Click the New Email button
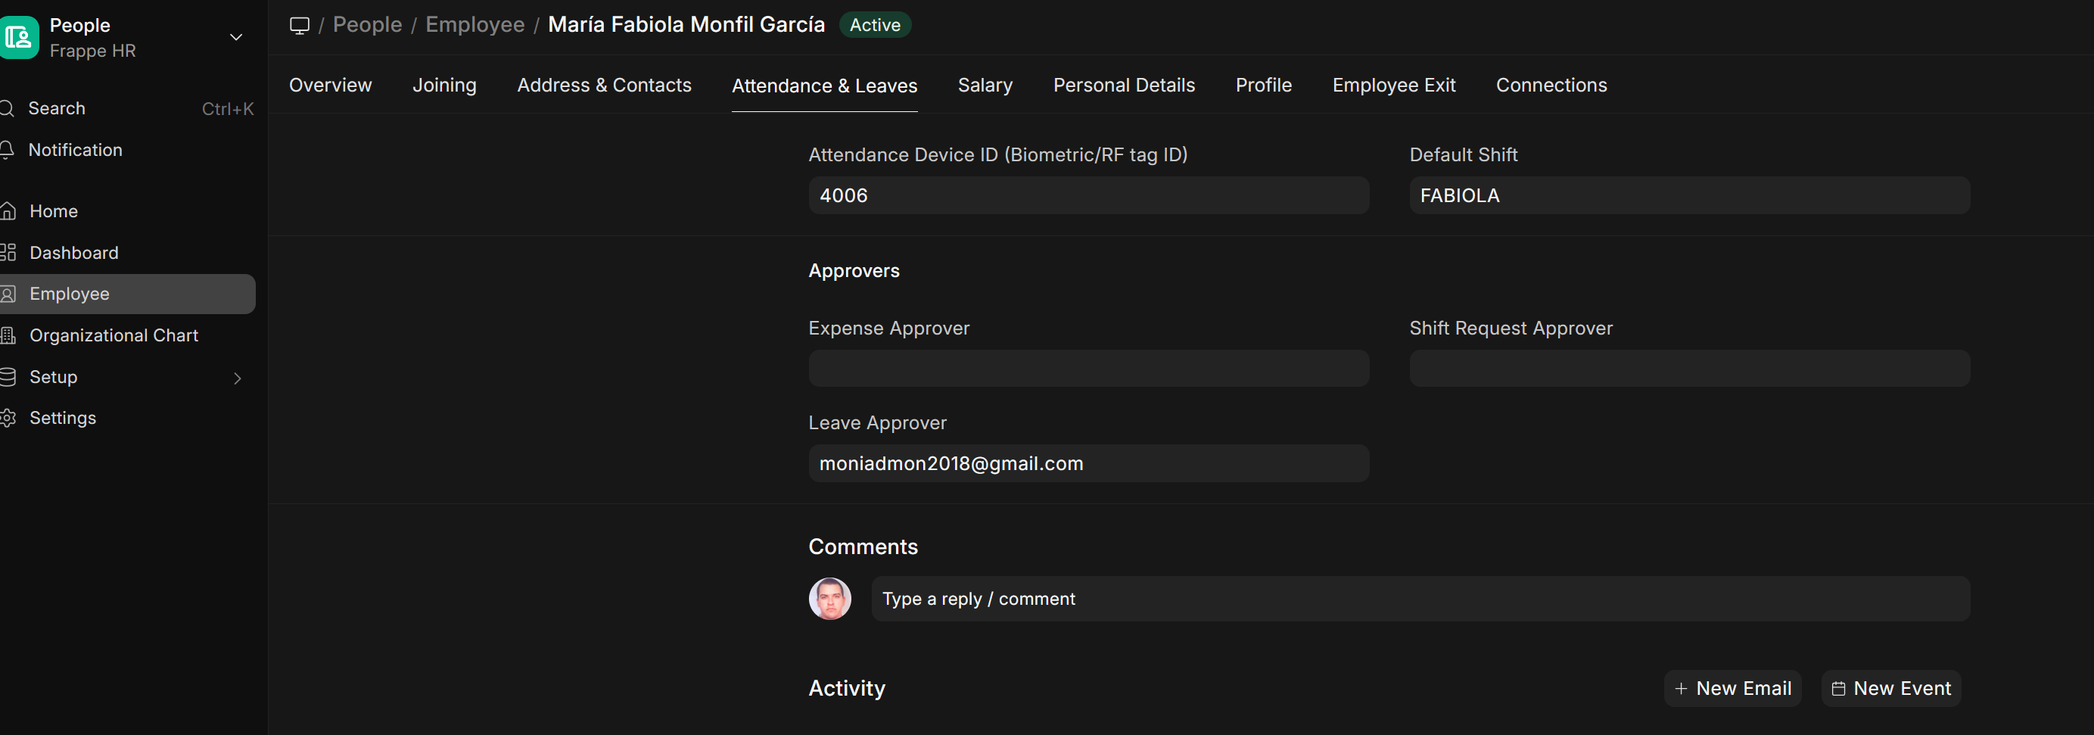Viewport: 2094px width, 735px height. tap(1732, 688)
